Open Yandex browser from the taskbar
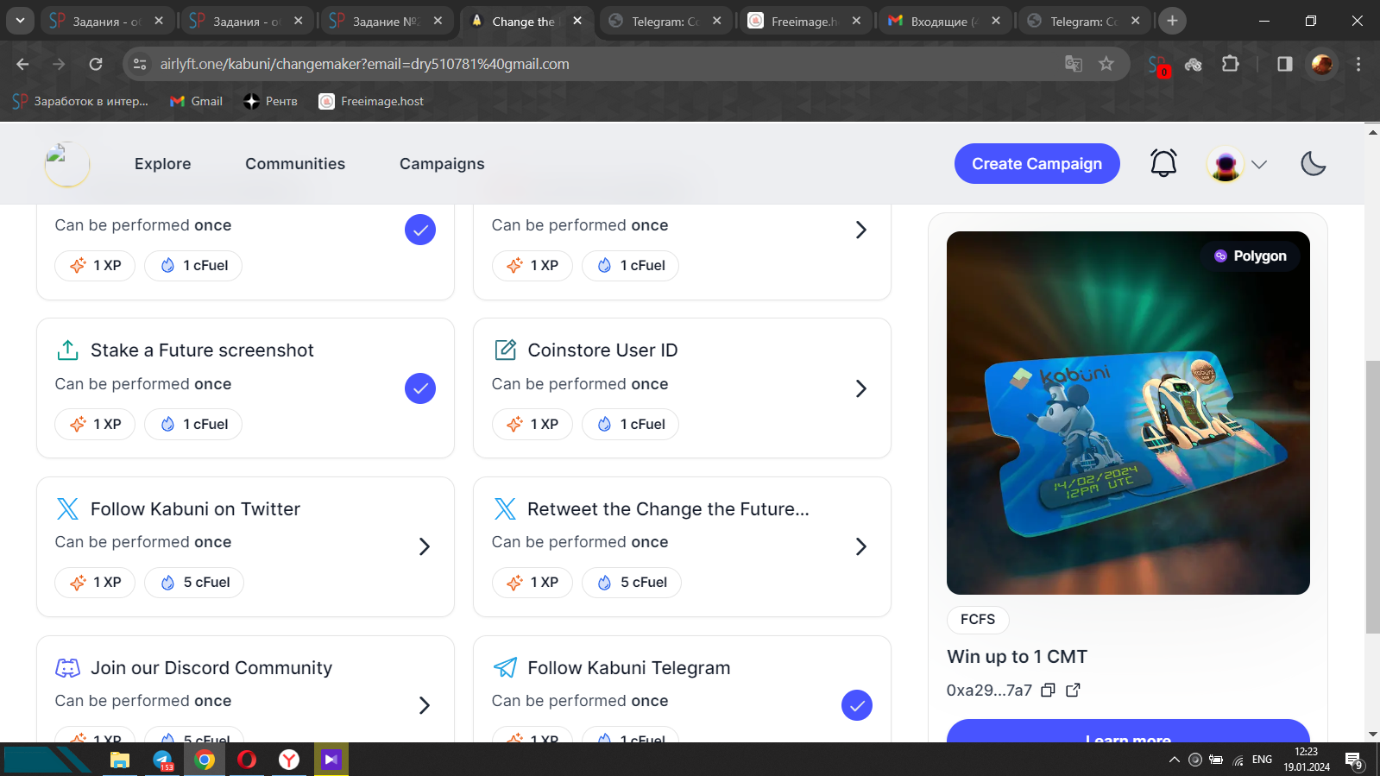Screen dimensions: 1380x776 pyautogui.click(x=289, y=760)
